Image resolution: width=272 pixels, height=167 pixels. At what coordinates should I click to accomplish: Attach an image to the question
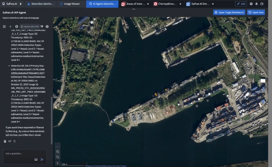click(36, 159)
